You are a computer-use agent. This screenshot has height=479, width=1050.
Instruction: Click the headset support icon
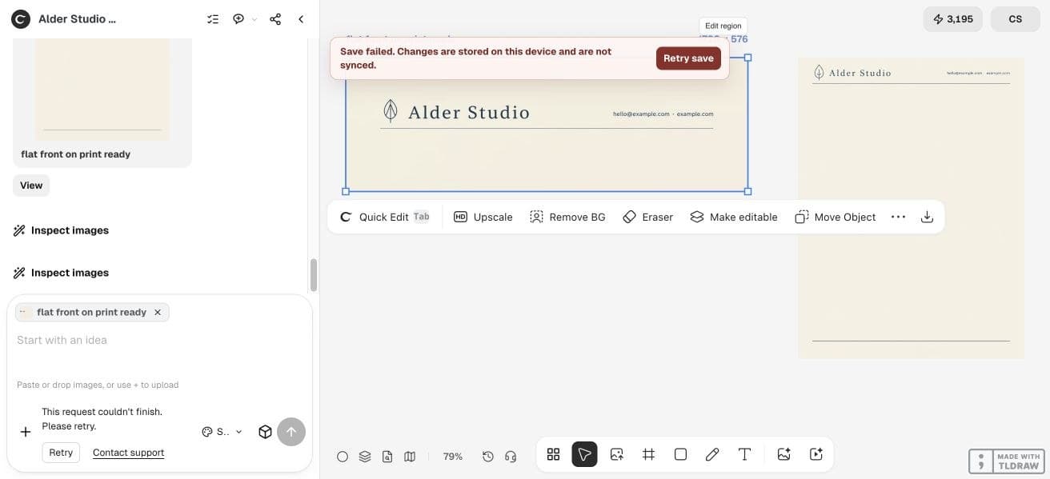tap(511, 457)
